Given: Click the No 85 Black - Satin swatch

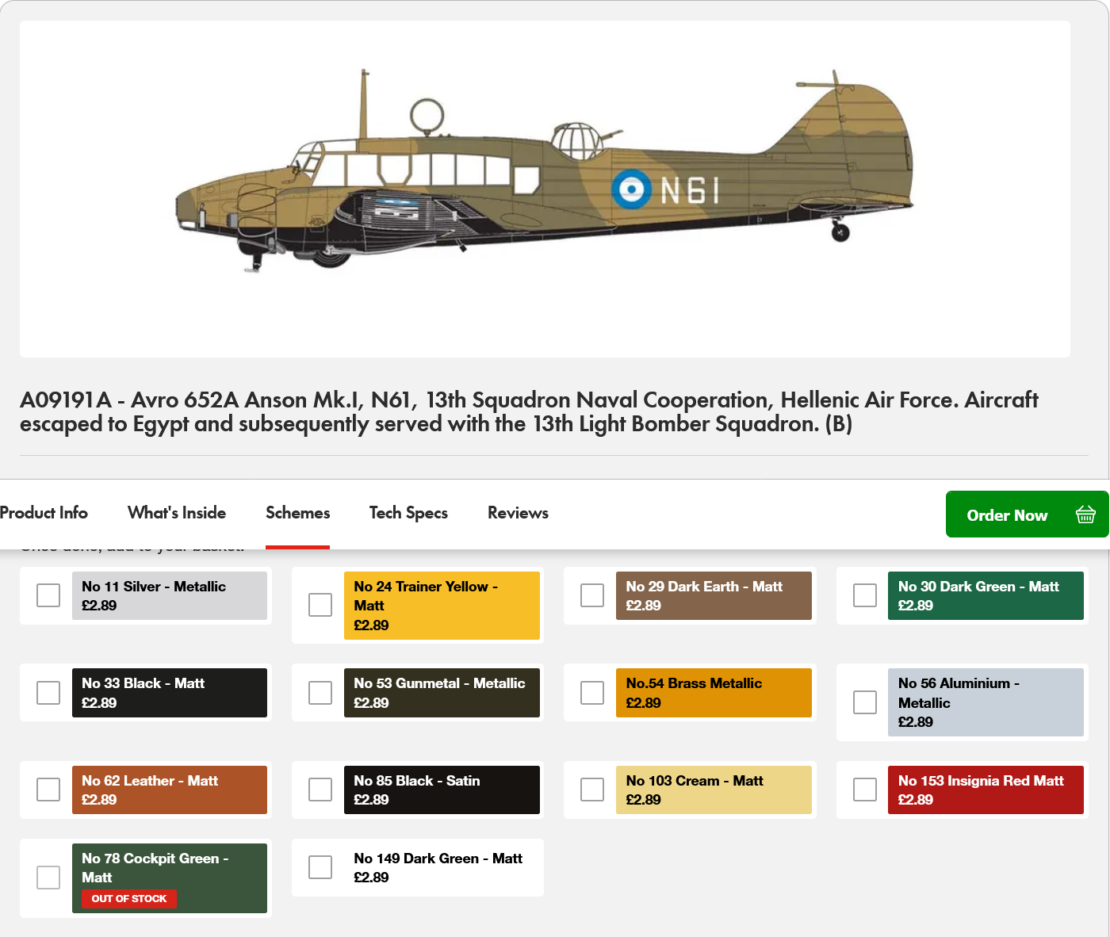Looking at the screenshot, I should tap(442, 790).
